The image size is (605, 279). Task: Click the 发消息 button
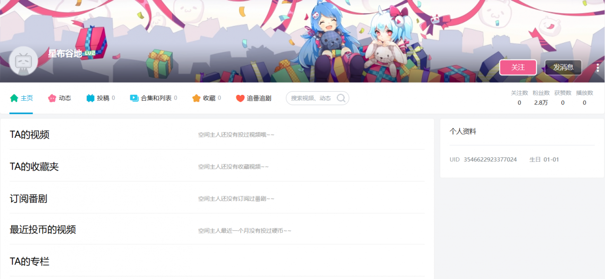pos(563,68)
